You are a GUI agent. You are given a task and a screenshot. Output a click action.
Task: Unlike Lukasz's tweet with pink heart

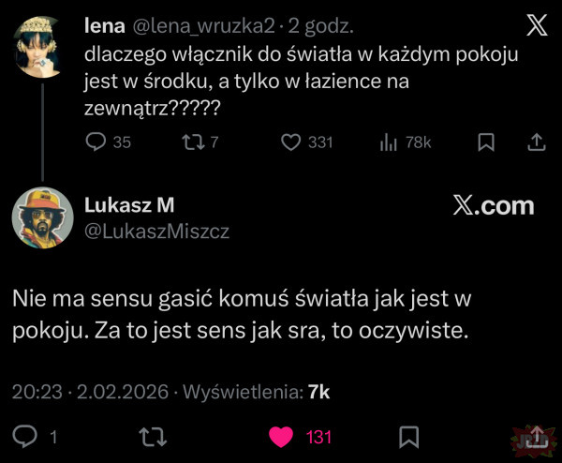coord(280,437)
